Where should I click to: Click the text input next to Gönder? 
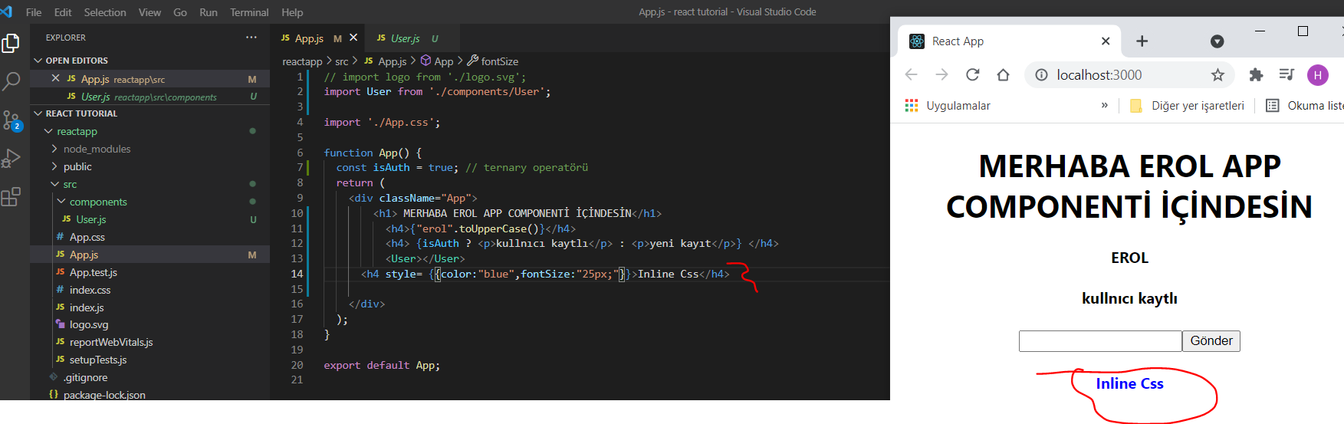(x=1099, y=341)
